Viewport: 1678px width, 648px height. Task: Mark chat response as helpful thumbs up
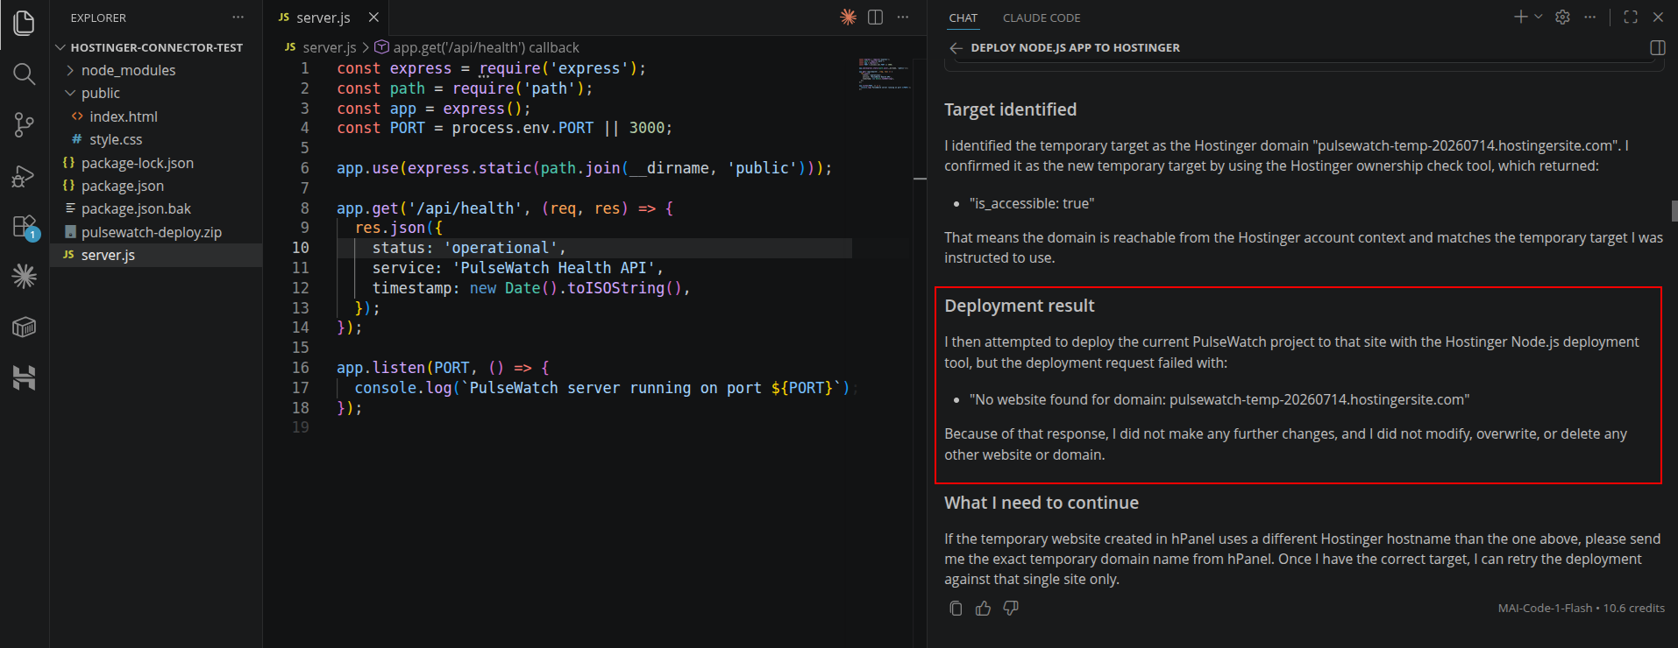[x=983, y=608]
